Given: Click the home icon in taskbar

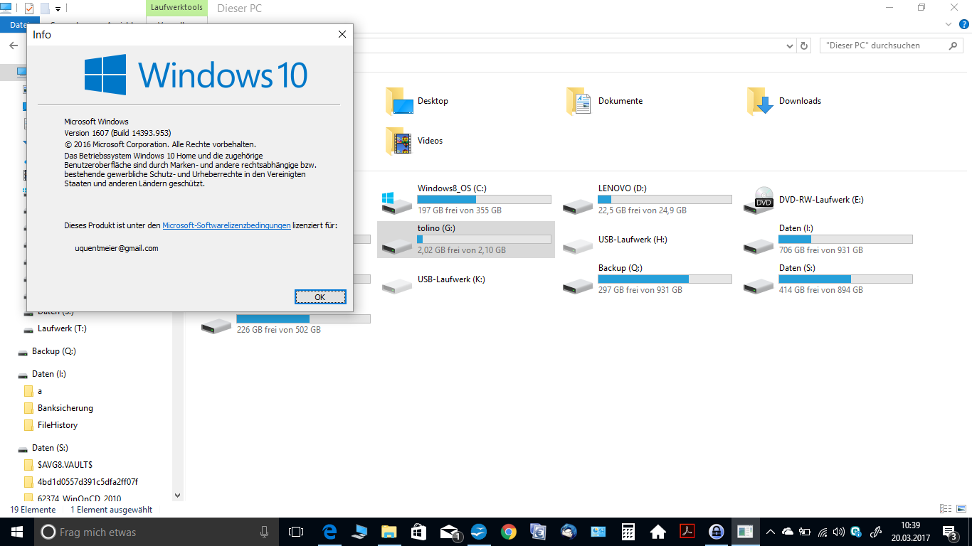Looking at the screenshot, I should pyautogui.click(x=657, y=532).
